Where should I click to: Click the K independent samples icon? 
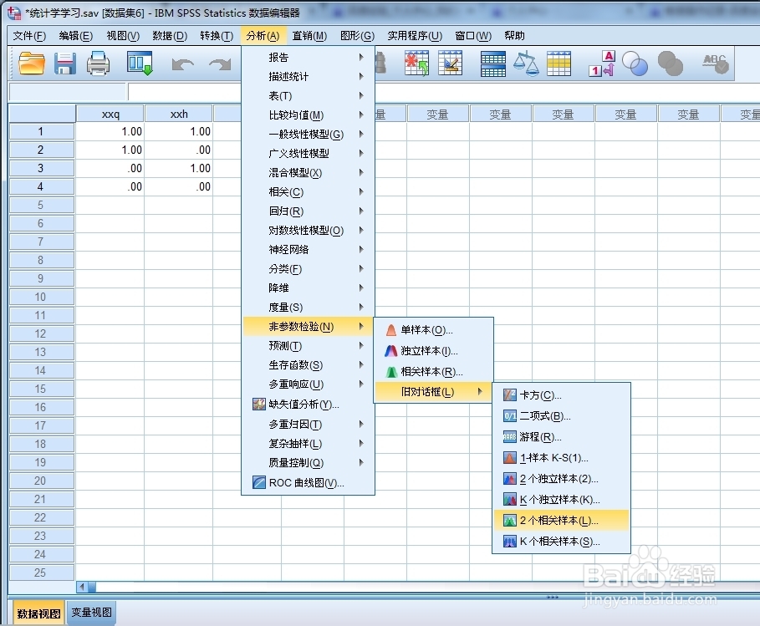click(509, 500)
